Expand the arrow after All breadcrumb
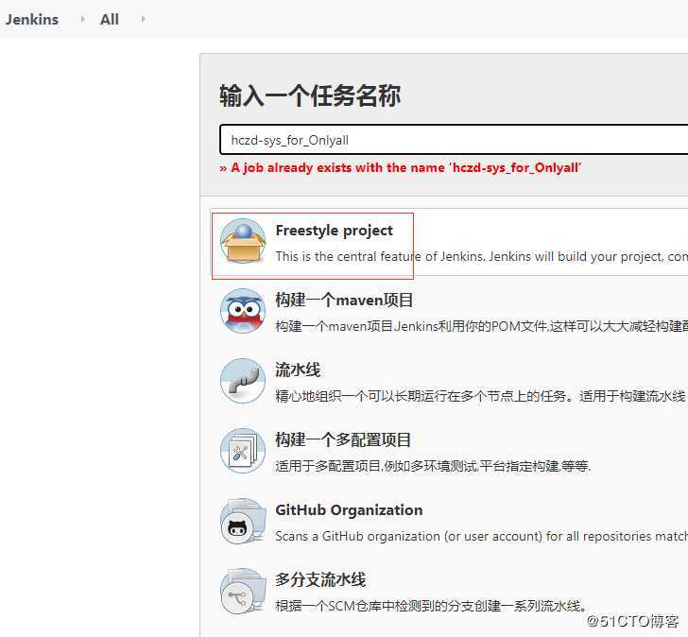This screenshot has height=637, width=688. coord(143,19)
